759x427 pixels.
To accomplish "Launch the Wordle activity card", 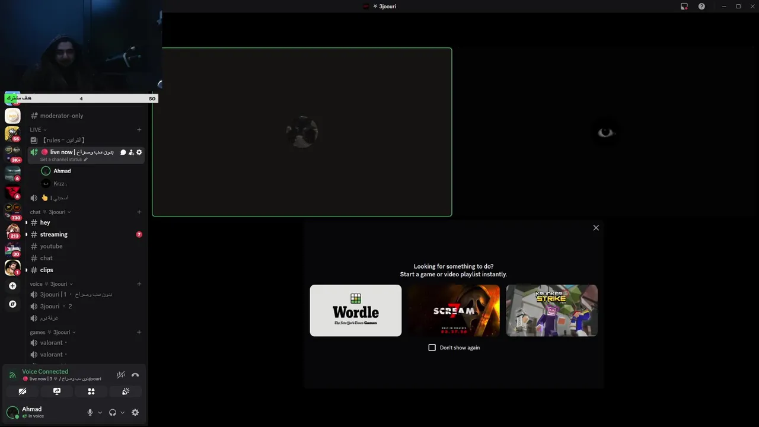I will point(356,310).
